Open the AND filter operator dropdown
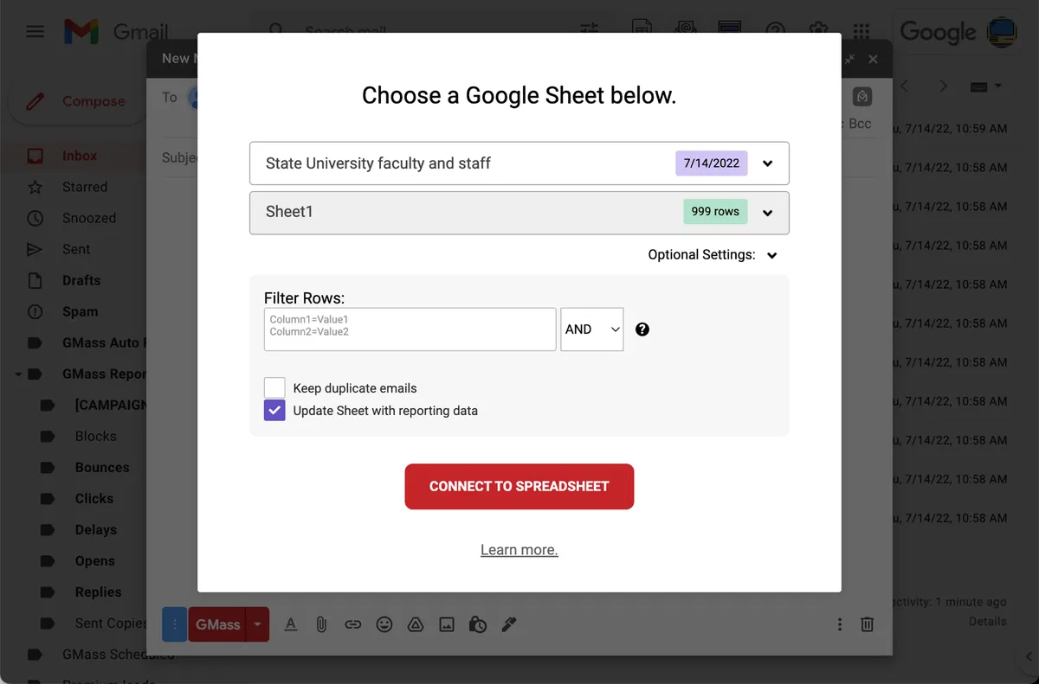This screenshot has height=684, width=1039. click(x=592, y=329)
